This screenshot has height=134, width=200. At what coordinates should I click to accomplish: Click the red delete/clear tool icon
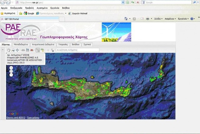click(32, 50)
